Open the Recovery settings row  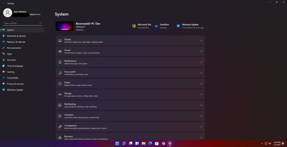tap(130, 136)
